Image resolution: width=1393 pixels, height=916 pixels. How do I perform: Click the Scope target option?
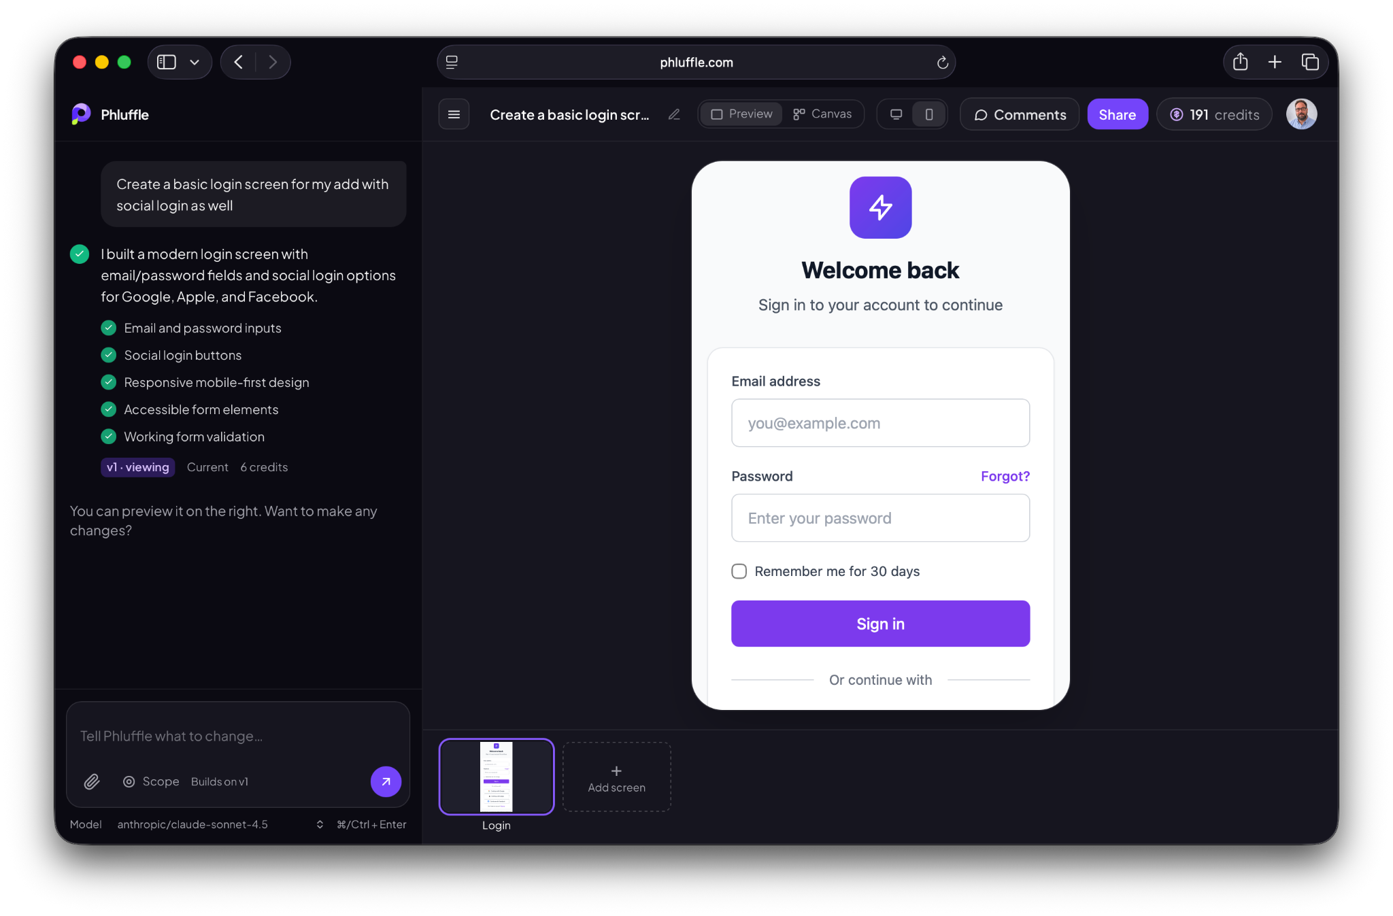point(151,781)
